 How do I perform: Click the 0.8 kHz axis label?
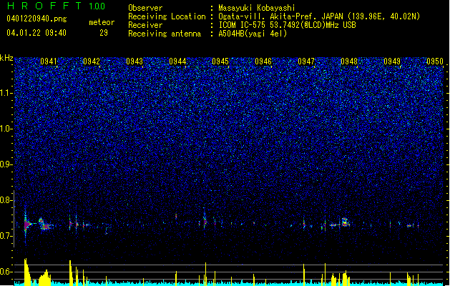coord(6,200)
